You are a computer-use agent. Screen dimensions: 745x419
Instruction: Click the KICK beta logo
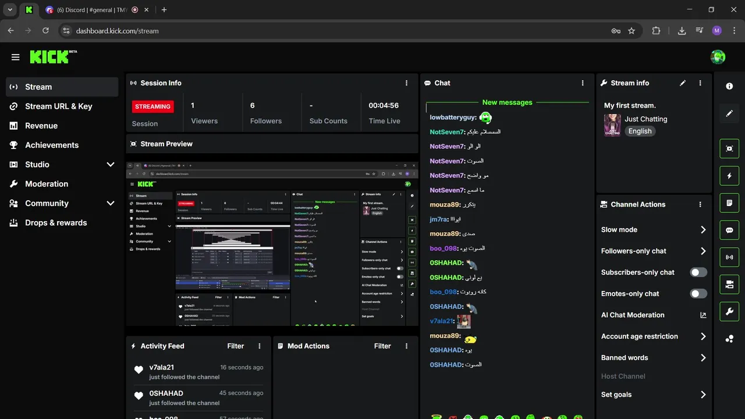(x=53, y=56)
